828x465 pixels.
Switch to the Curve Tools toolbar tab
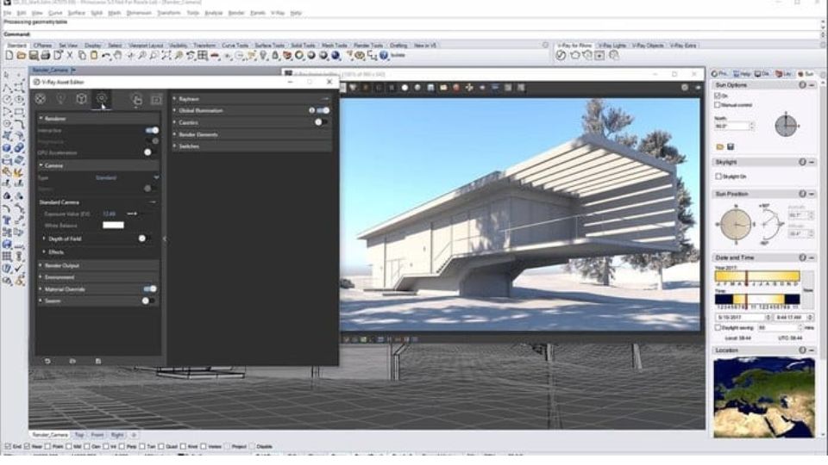click(235, 46)
